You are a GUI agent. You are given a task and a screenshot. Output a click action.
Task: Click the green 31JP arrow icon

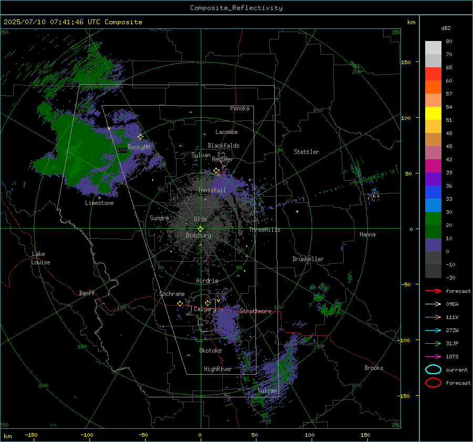[433, 343]
